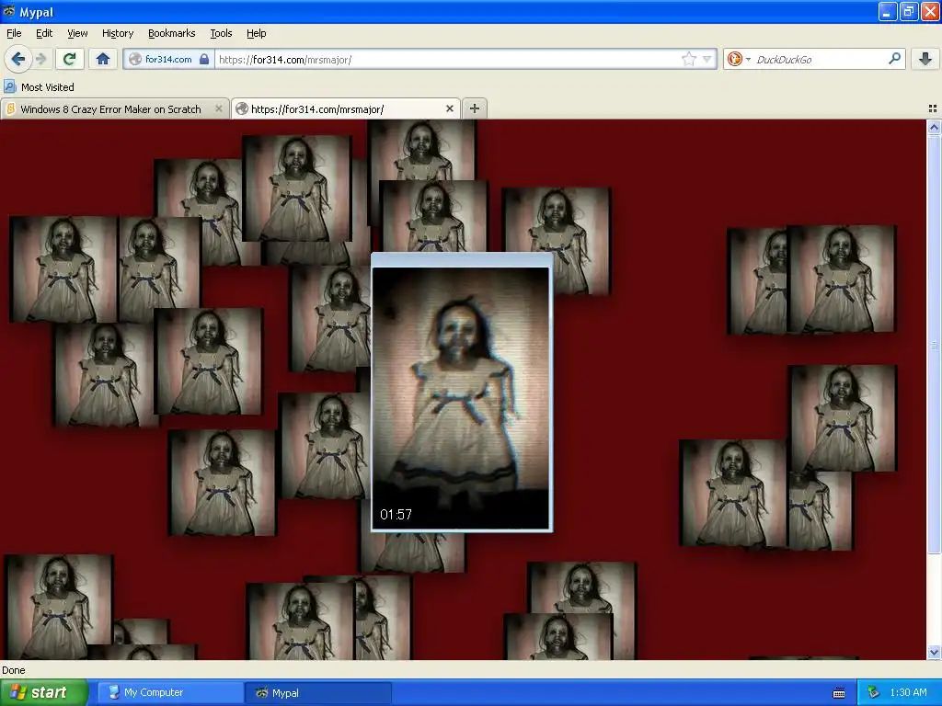Bookmark page with the star icon
This screenshot has width=942, height=706.
click(x=688, y=59)
